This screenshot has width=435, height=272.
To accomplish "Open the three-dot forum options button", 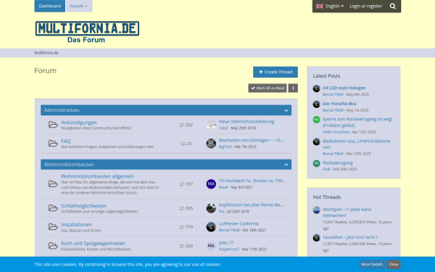I will click(x=293, y=88).
